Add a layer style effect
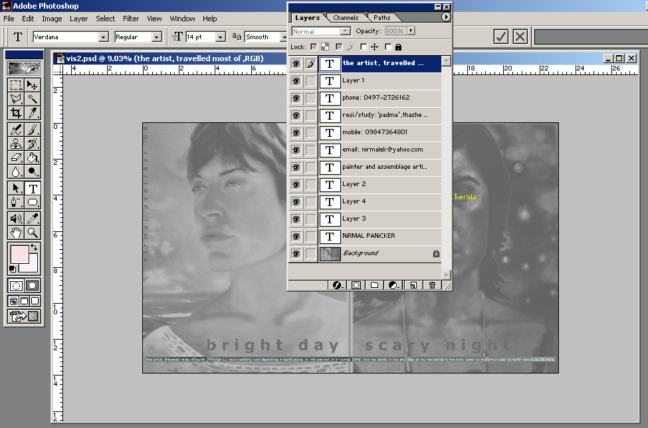Viewport: 648px width, 428px height. (x=337, y=284)
